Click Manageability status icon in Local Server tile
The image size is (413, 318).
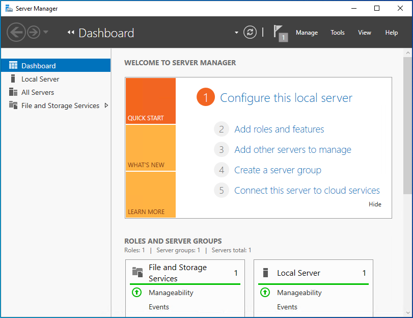265,293
